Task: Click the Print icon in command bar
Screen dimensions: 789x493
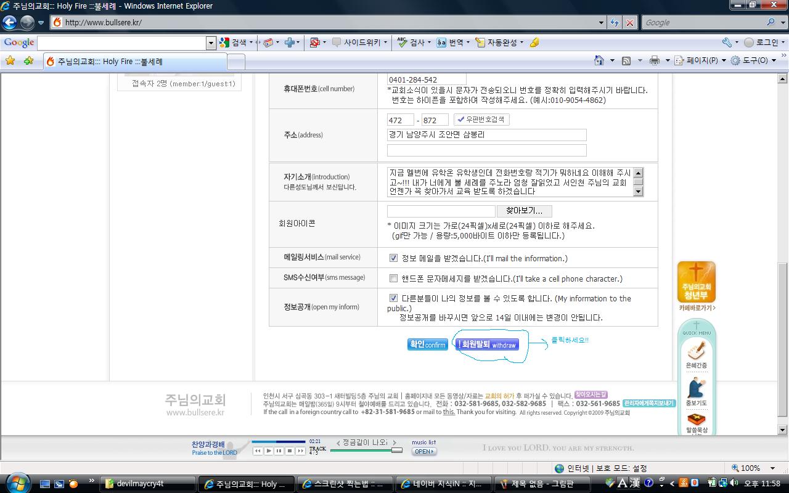Action: point(655,60)
